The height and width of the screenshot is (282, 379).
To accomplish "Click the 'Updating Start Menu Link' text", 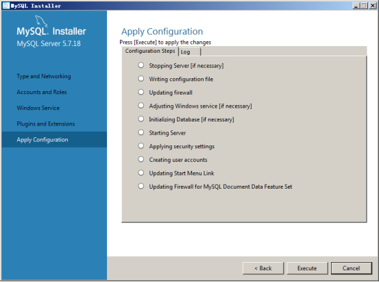I will 182,173.
